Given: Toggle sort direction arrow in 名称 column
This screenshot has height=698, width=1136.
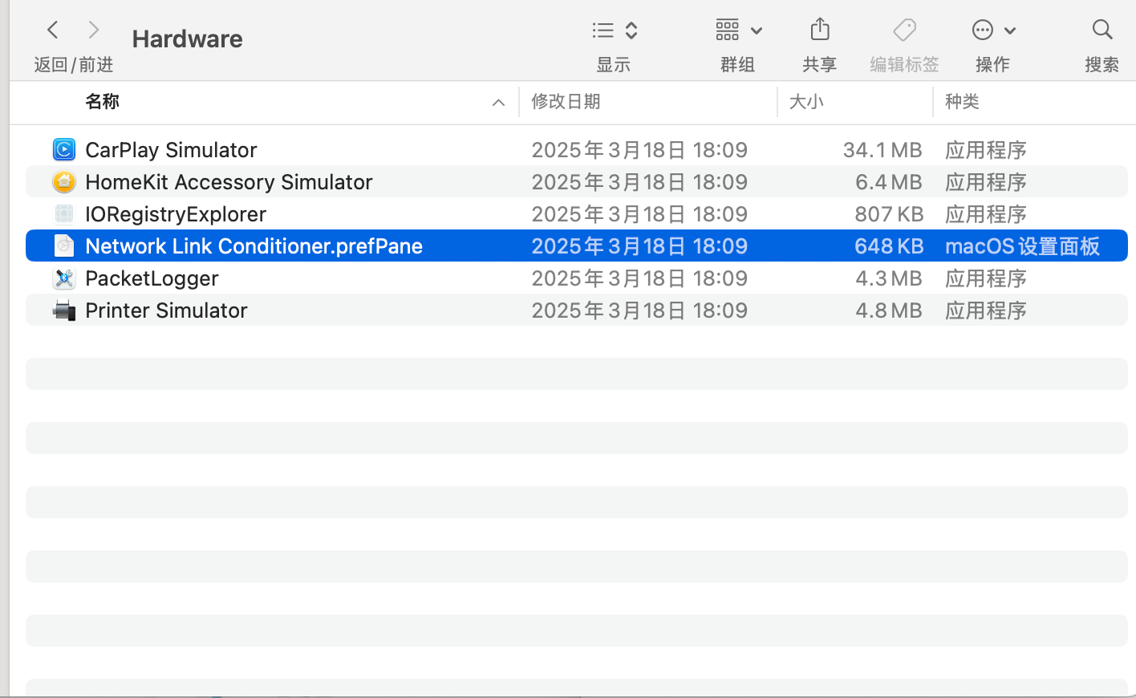Looking at the screenshot, I should coord(498,103).
